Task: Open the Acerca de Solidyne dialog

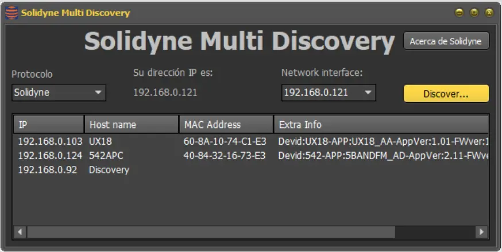Action: coord(446,41)
